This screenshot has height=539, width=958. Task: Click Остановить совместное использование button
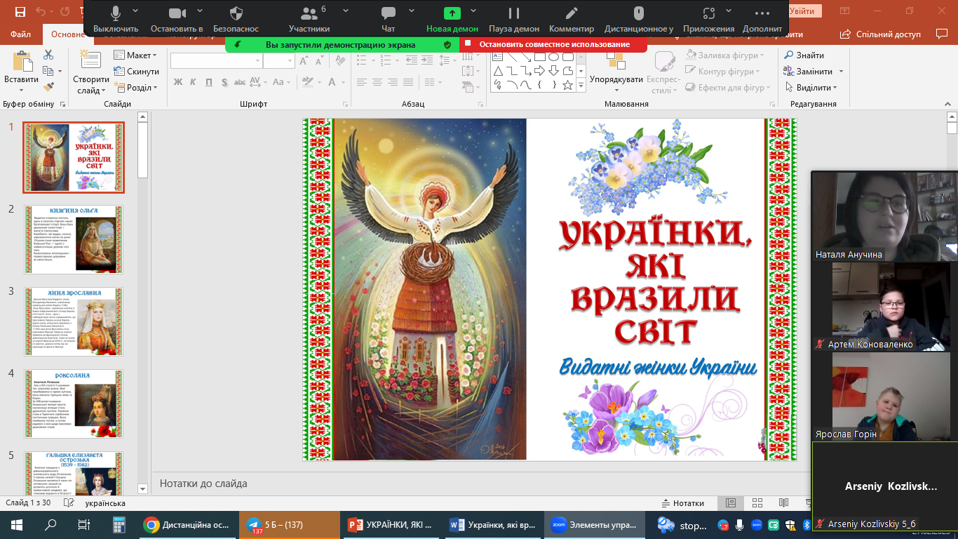(554, 44)
